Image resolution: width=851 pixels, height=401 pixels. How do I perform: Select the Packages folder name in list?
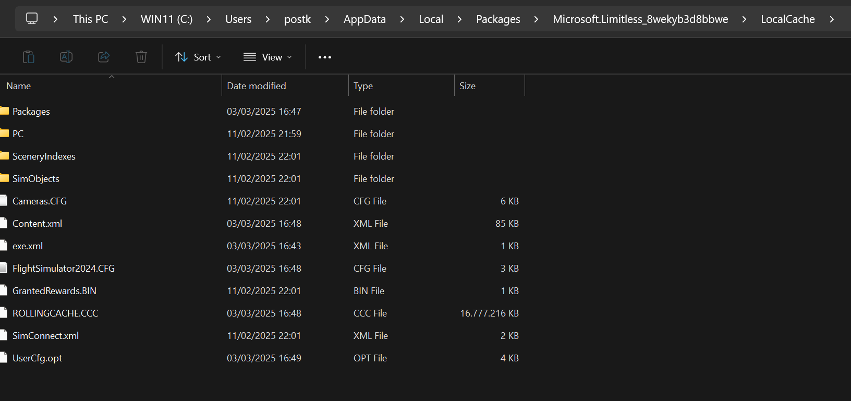click(31, 112)
